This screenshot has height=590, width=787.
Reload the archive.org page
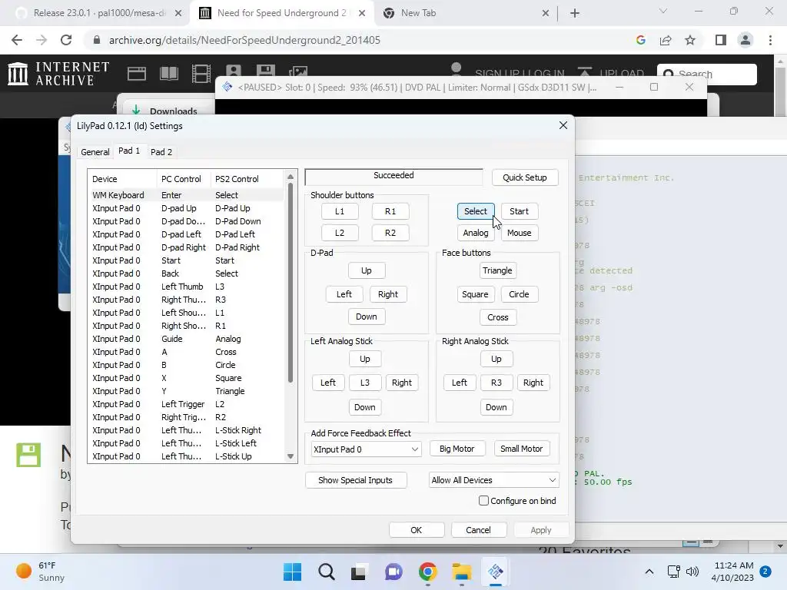click(x=66, y=40)
